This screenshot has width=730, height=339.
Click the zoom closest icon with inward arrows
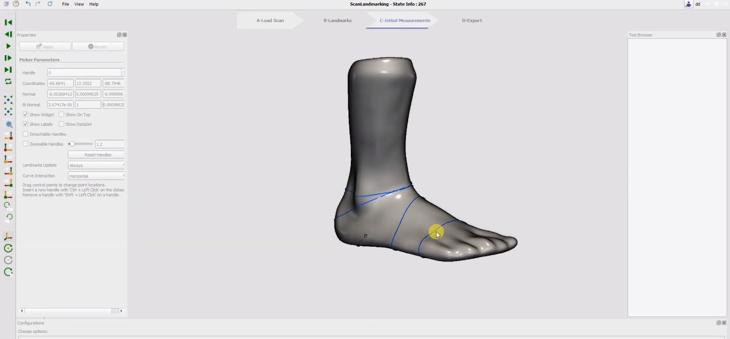(8, 112)
